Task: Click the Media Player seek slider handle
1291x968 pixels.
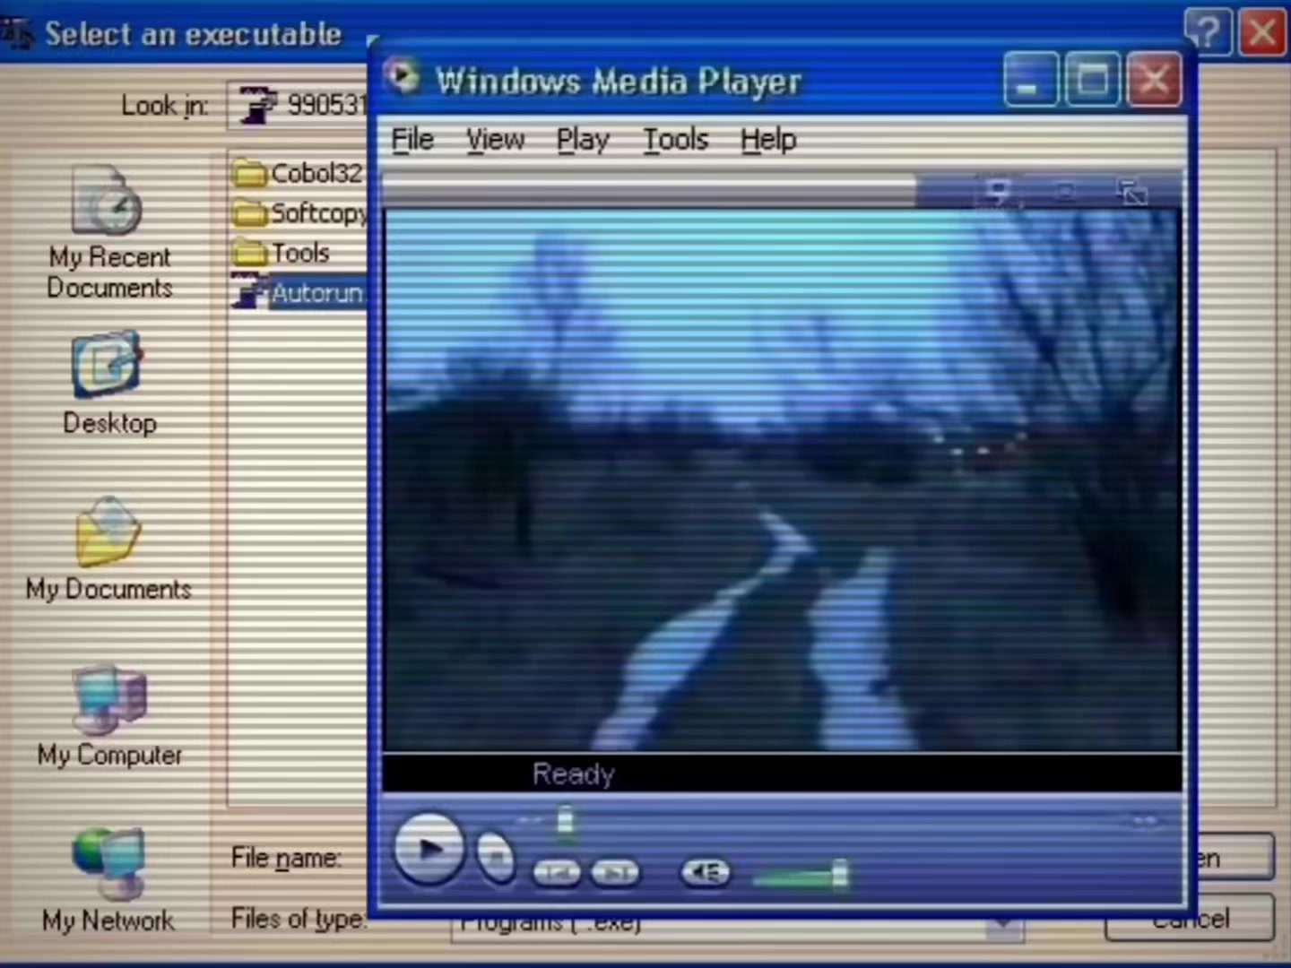Action: pos(565,819)
